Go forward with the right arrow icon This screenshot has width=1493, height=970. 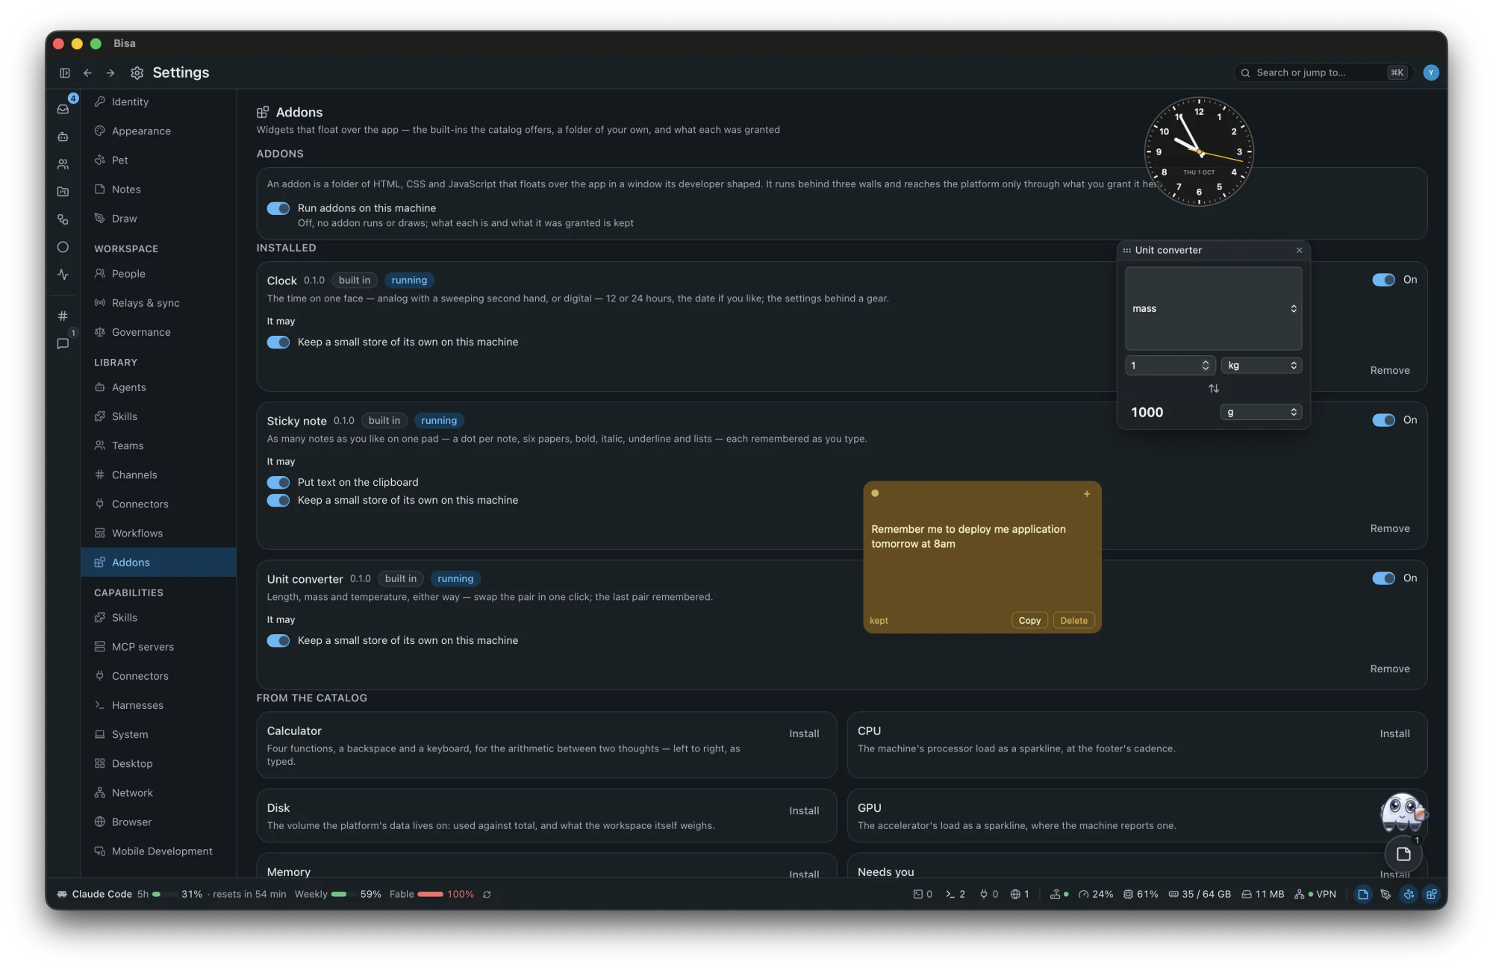pos(110,72)
